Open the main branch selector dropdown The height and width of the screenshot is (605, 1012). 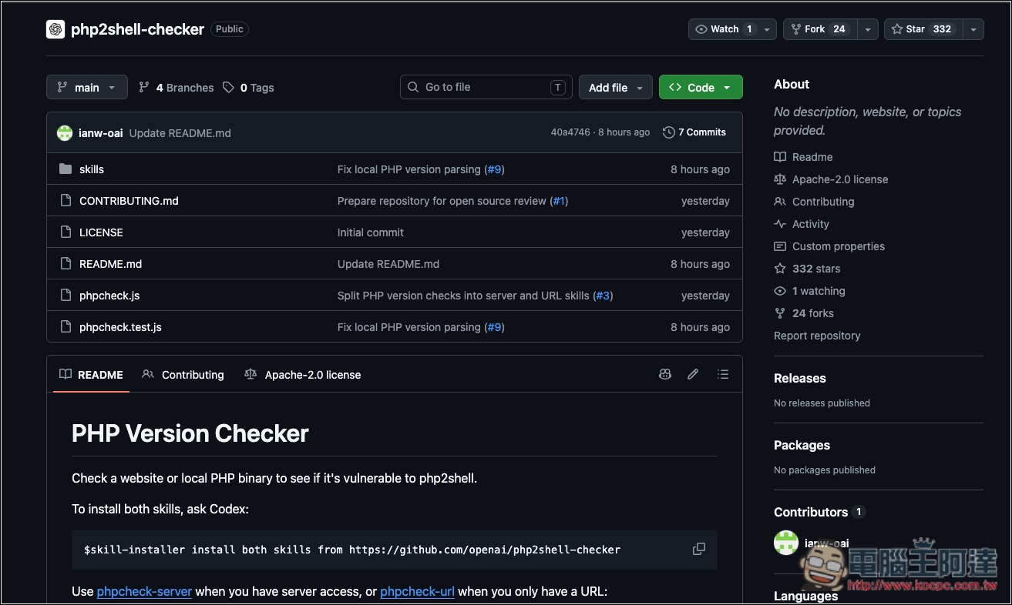(86, 87)
